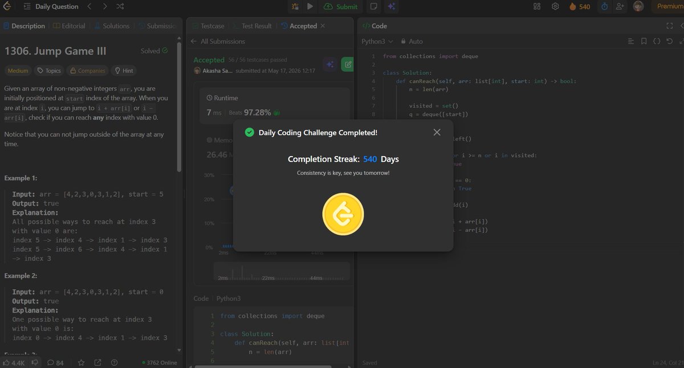Click the Premium button
The height and width of the screenshot is (368, 684).
(668, 6)
